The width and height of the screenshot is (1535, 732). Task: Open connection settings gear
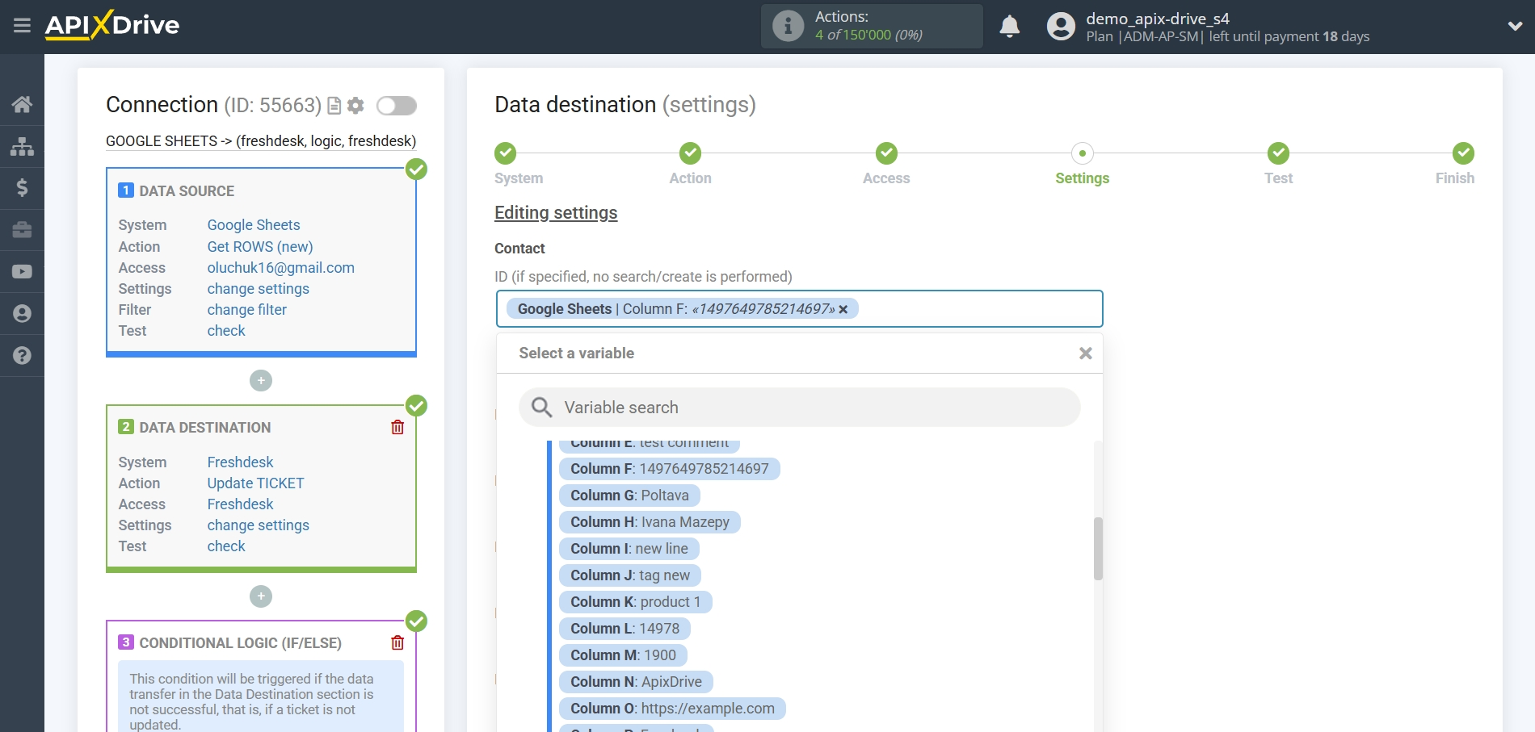(x=355, y=106)
